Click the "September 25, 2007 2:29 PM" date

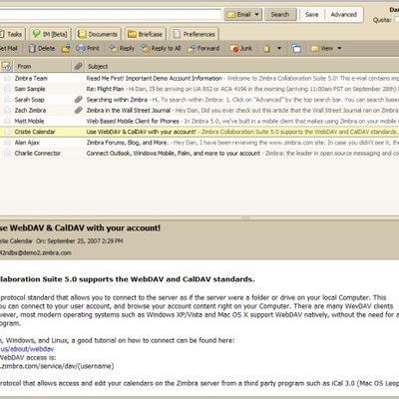click(x=85, y=240)
